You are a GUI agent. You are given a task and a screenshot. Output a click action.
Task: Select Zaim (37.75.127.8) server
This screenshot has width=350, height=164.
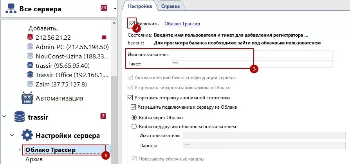(61, 84)
